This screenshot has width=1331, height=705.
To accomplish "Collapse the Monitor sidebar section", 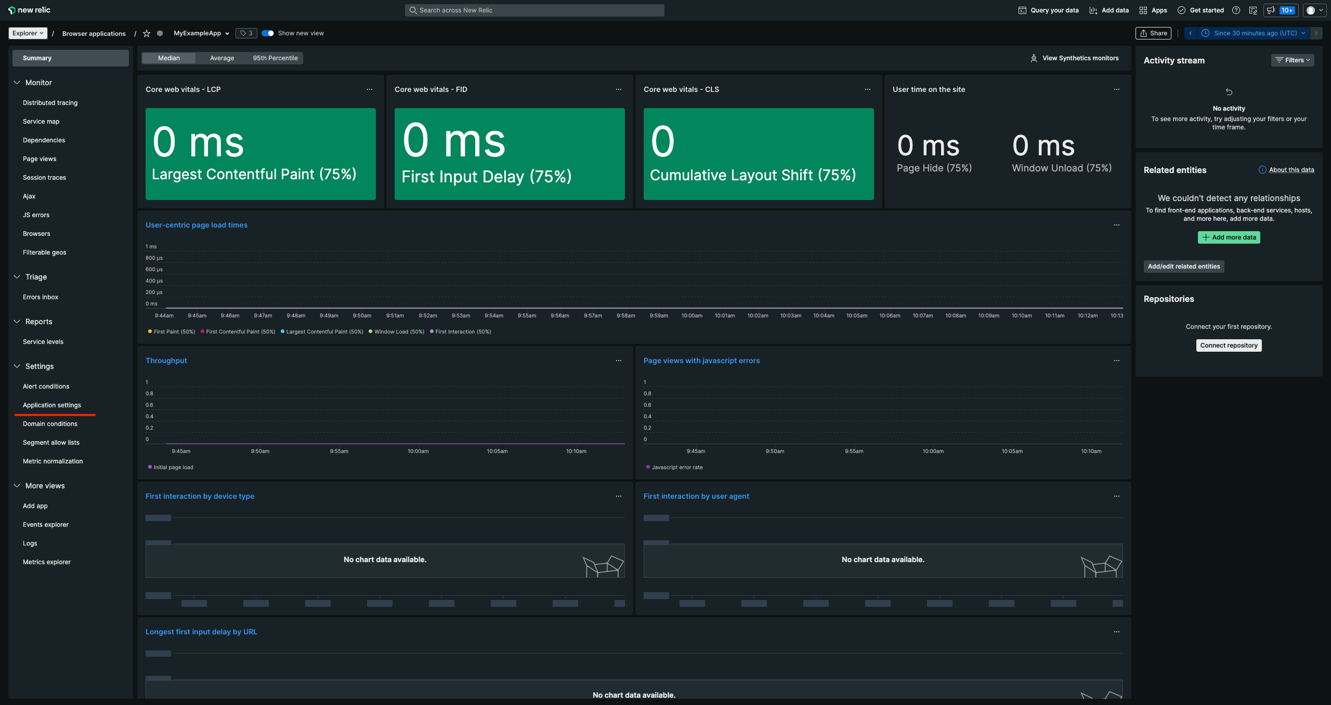I will [x=17, y=83].
